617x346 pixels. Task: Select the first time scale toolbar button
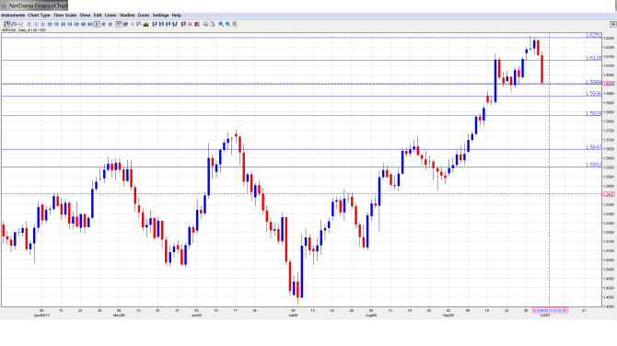29,24
